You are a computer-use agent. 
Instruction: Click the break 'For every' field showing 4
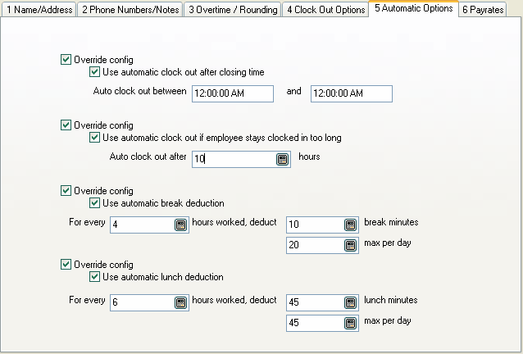click(149, 225)
